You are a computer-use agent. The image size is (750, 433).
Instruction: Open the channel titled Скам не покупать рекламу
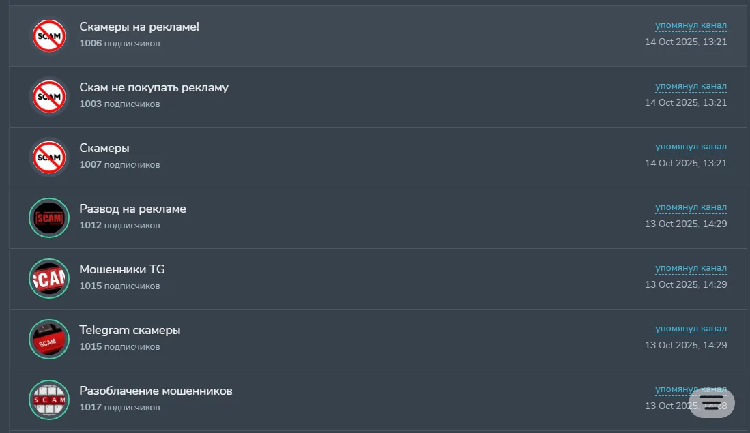(154, 87)
